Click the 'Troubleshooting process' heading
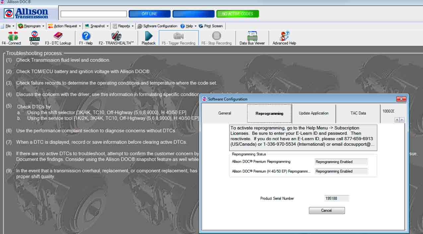423x234 pixels. 34,53
